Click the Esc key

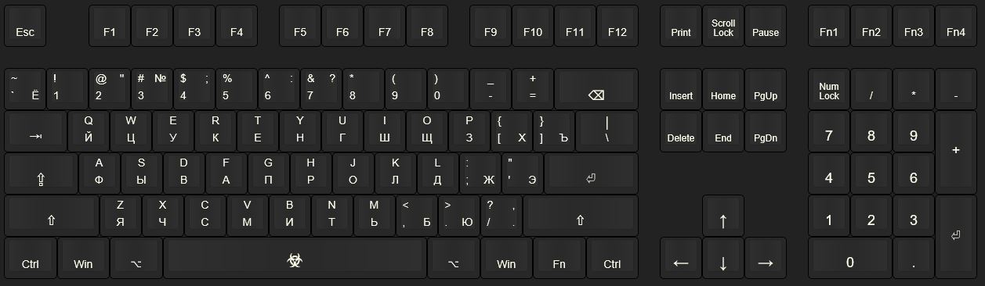[x=26, y=27]
